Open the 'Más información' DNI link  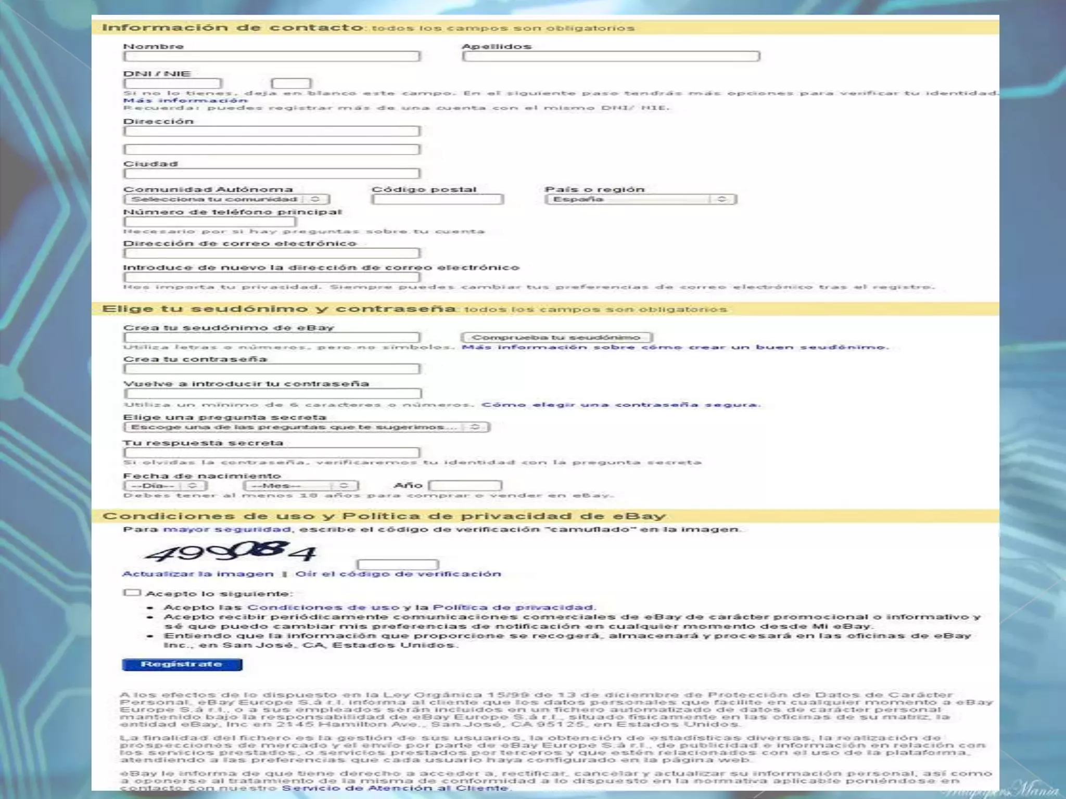(x=185, y=100)
